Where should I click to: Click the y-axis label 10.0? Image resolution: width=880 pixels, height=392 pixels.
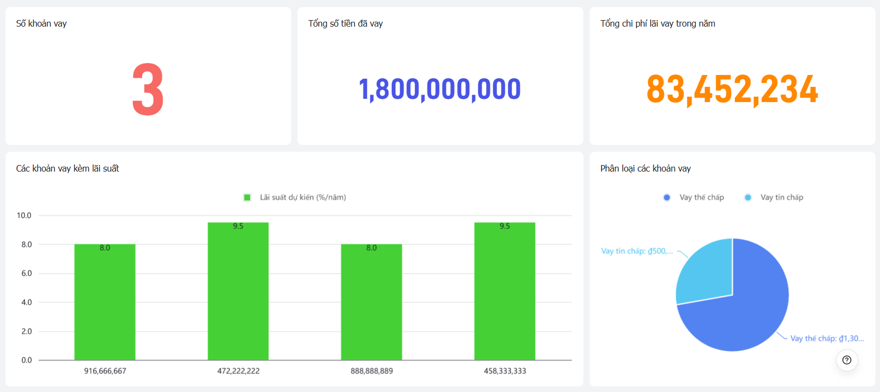(24, 216)
